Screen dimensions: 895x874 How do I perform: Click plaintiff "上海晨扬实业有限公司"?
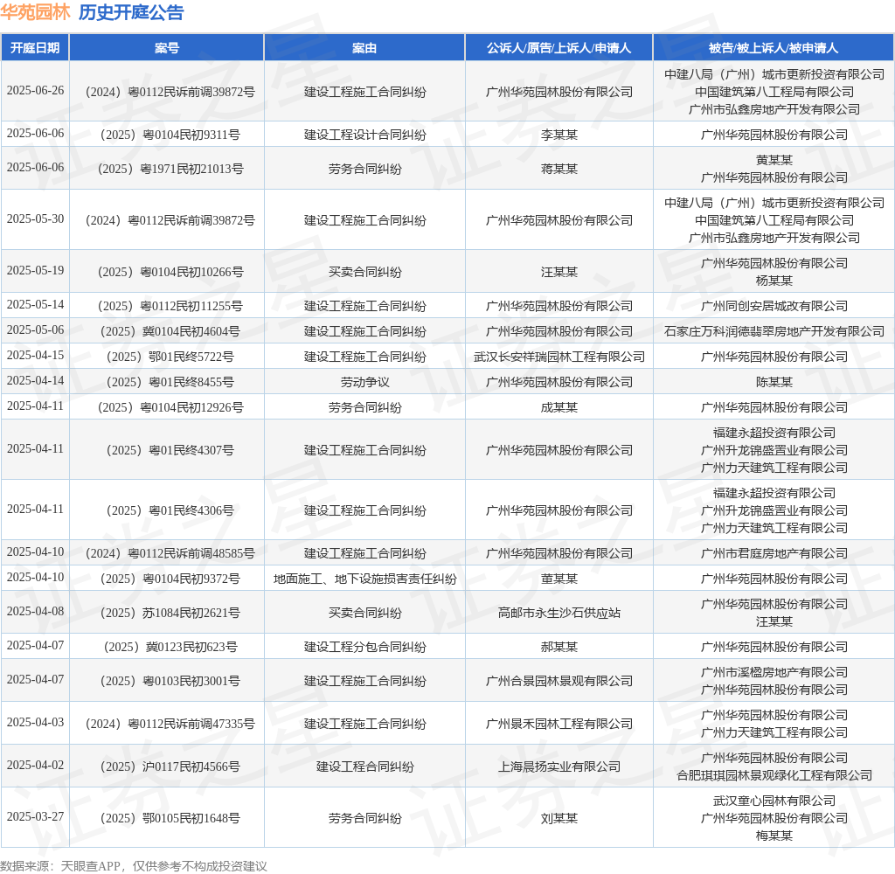pyautogui.click(x=559, y=766)
